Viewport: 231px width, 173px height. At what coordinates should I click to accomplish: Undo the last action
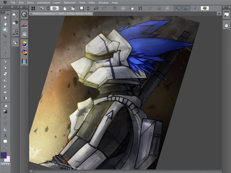tap(96, 8)
